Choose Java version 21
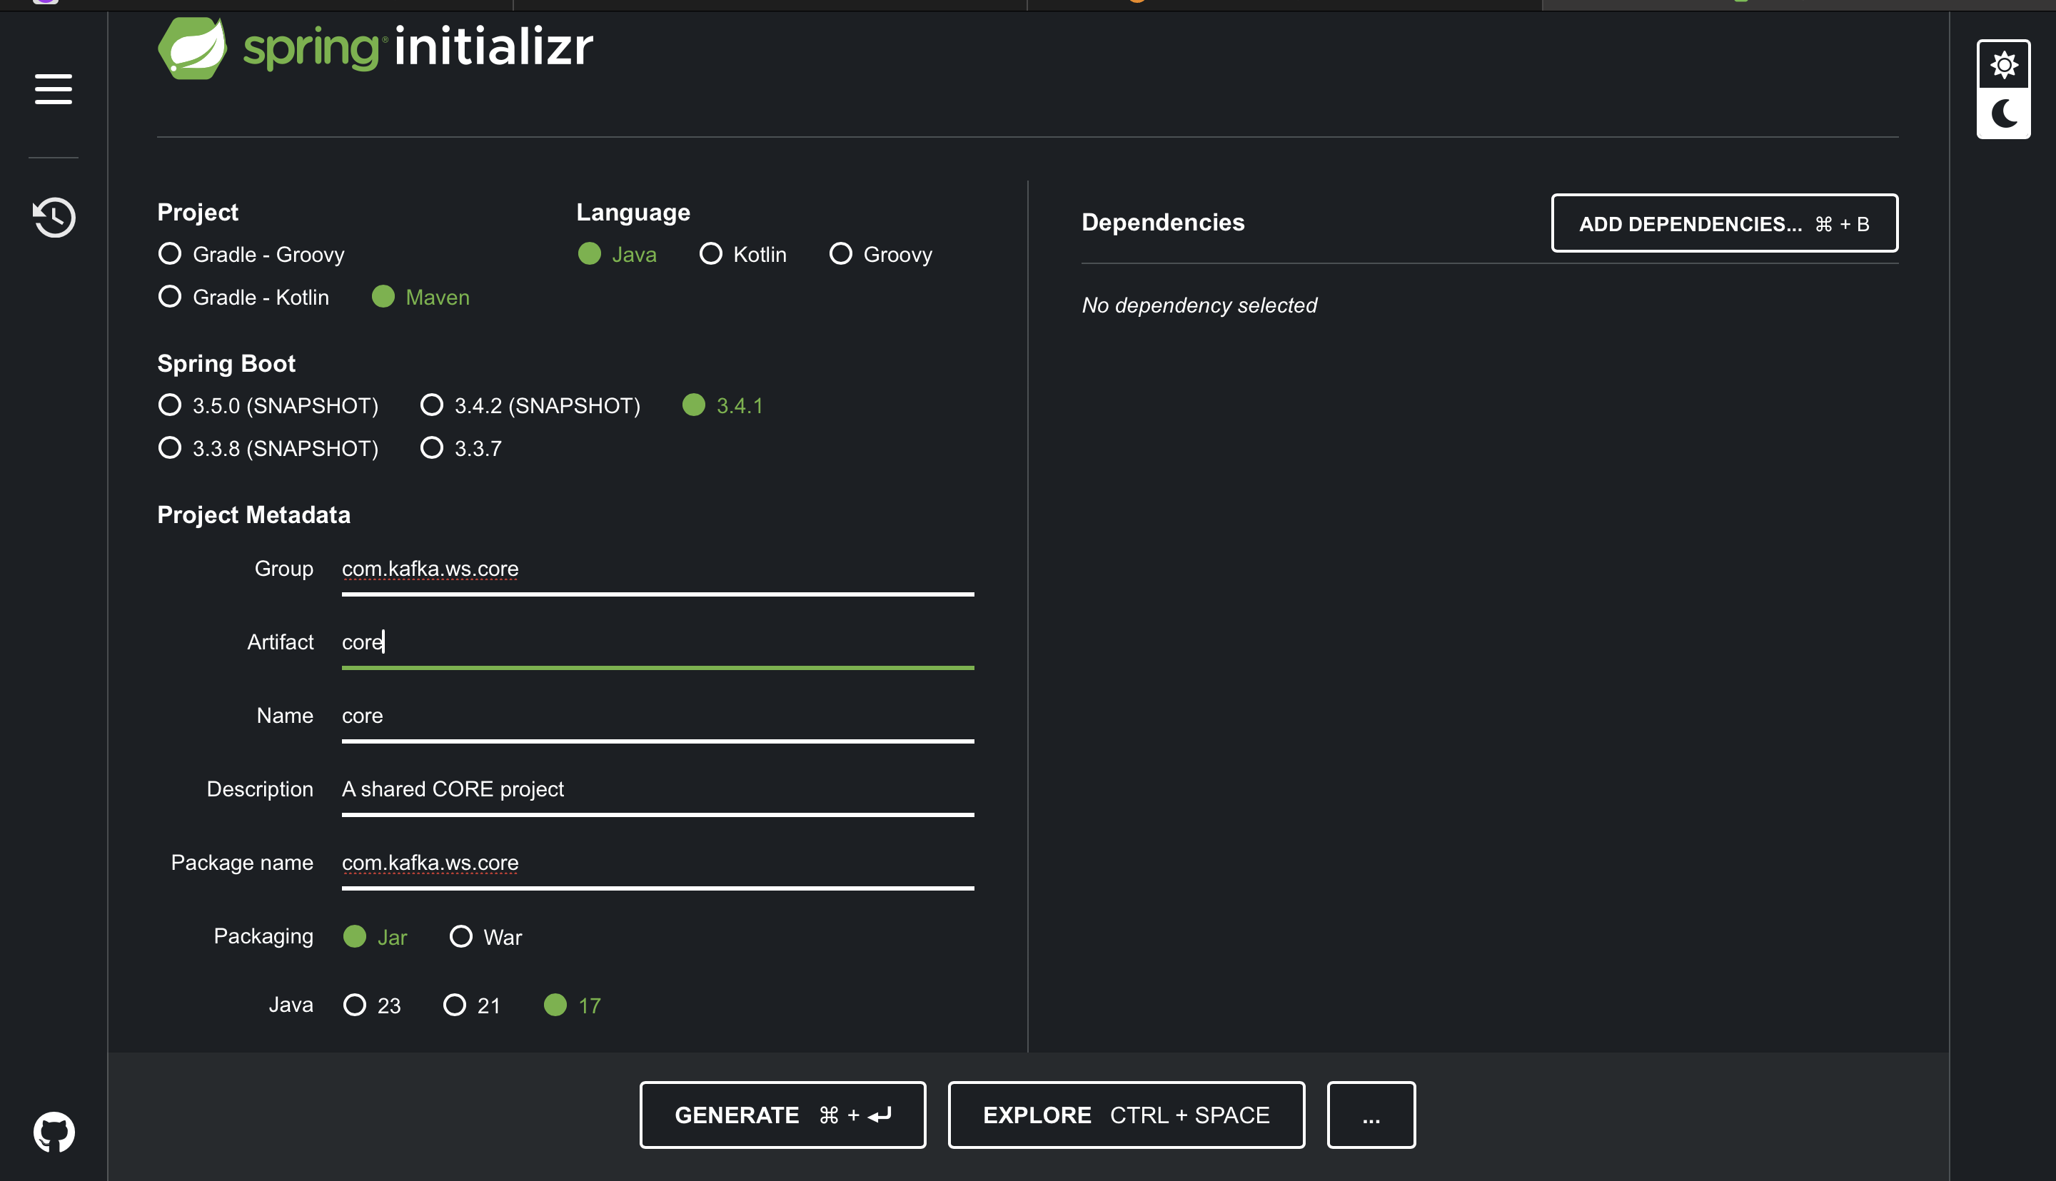 (454, 1005)
